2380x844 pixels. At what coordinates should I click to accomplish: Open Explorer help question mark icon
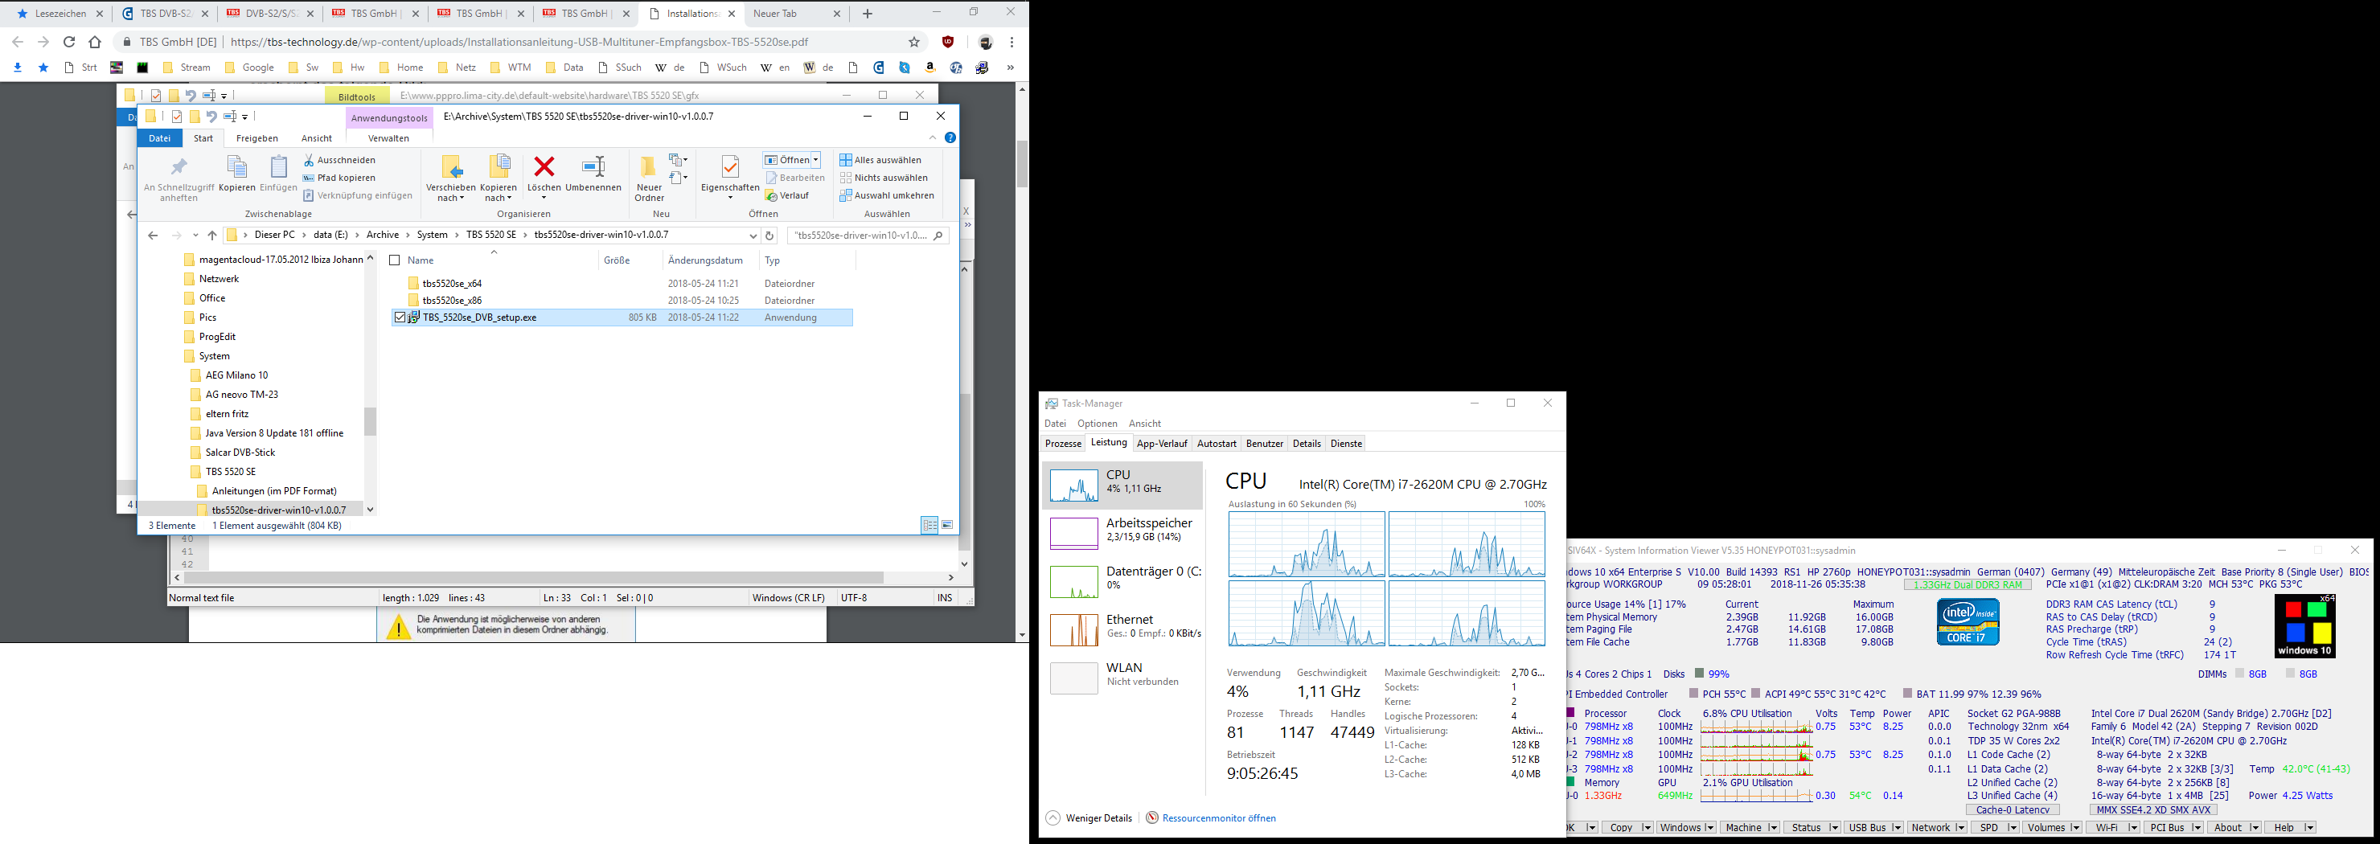pos(950,137)
